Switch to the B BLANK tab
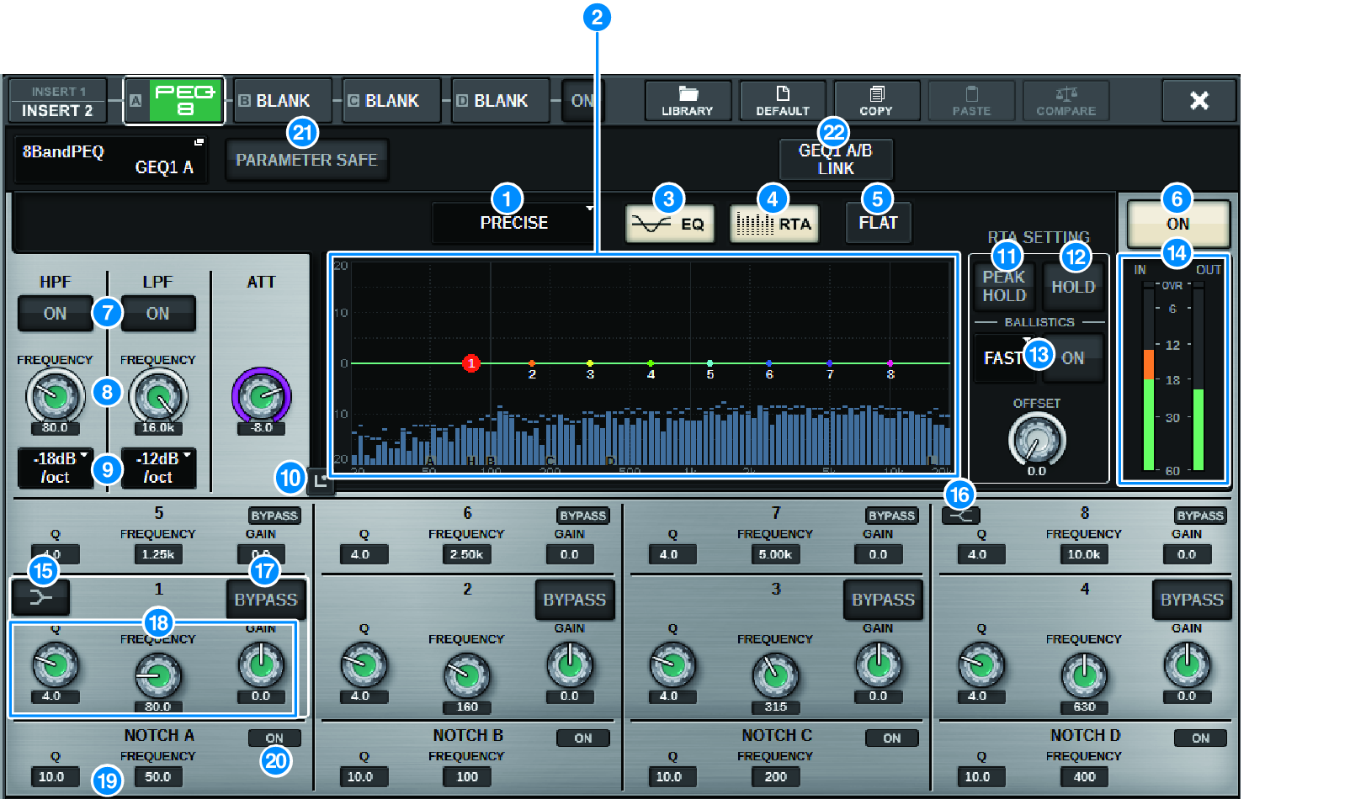Screen dimensions: 1350x799 (282, 100)
